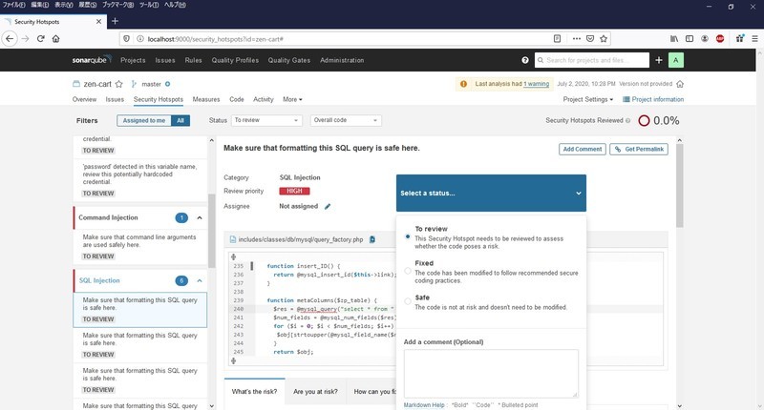Image resolution: width=764 pixels, height=410 pixels.
Task: Open new browser tab with plus
Action: click(x=115, y=21)
